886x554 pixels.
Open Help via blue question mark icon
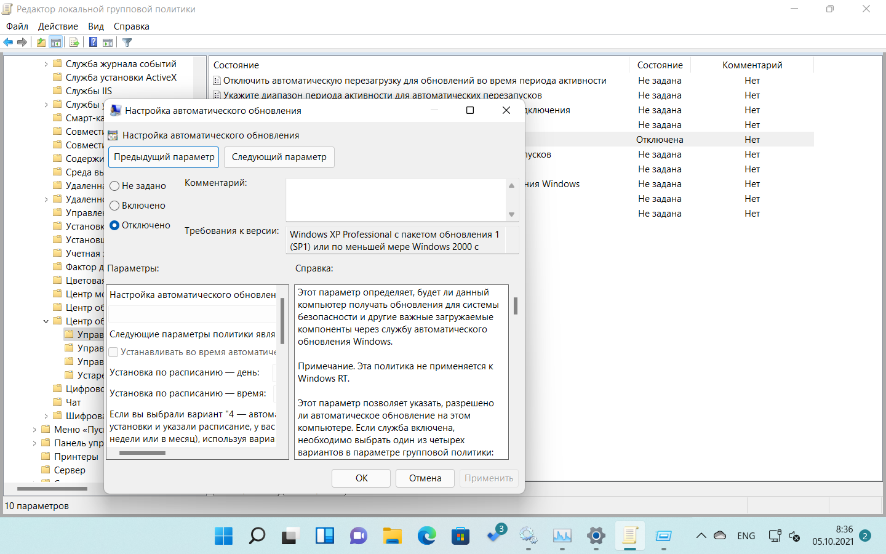coord(93,42)
